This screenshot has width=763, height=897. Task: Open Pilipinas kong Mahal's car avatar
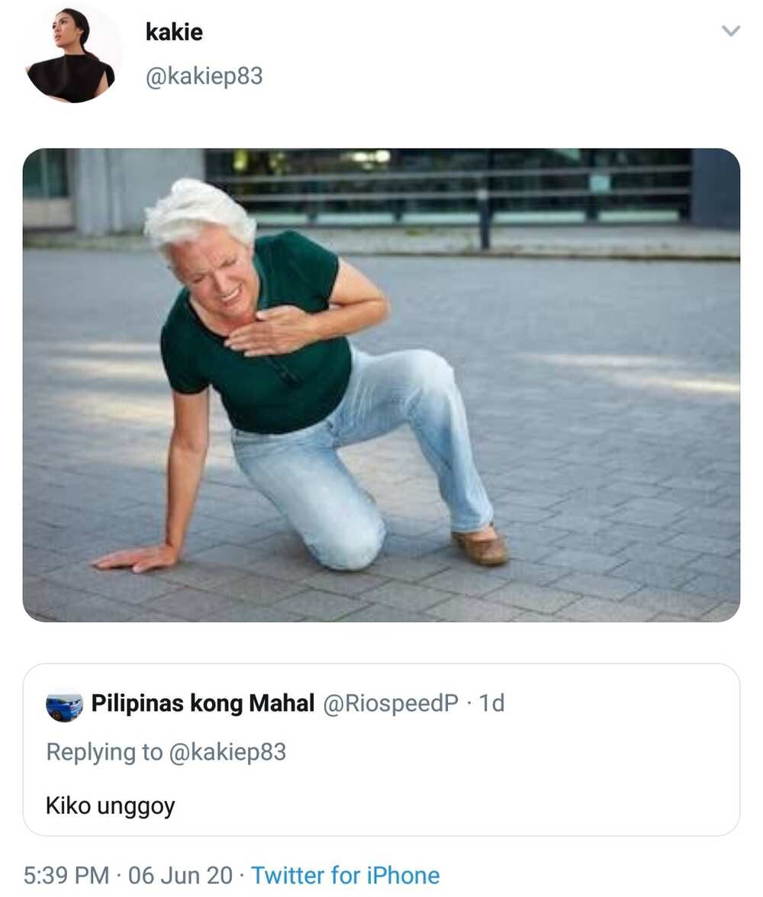(x=65, y=704)
